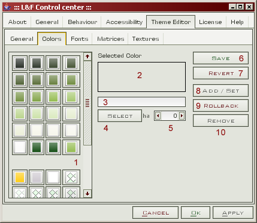Click the color name text field

(x=141, y=102)
